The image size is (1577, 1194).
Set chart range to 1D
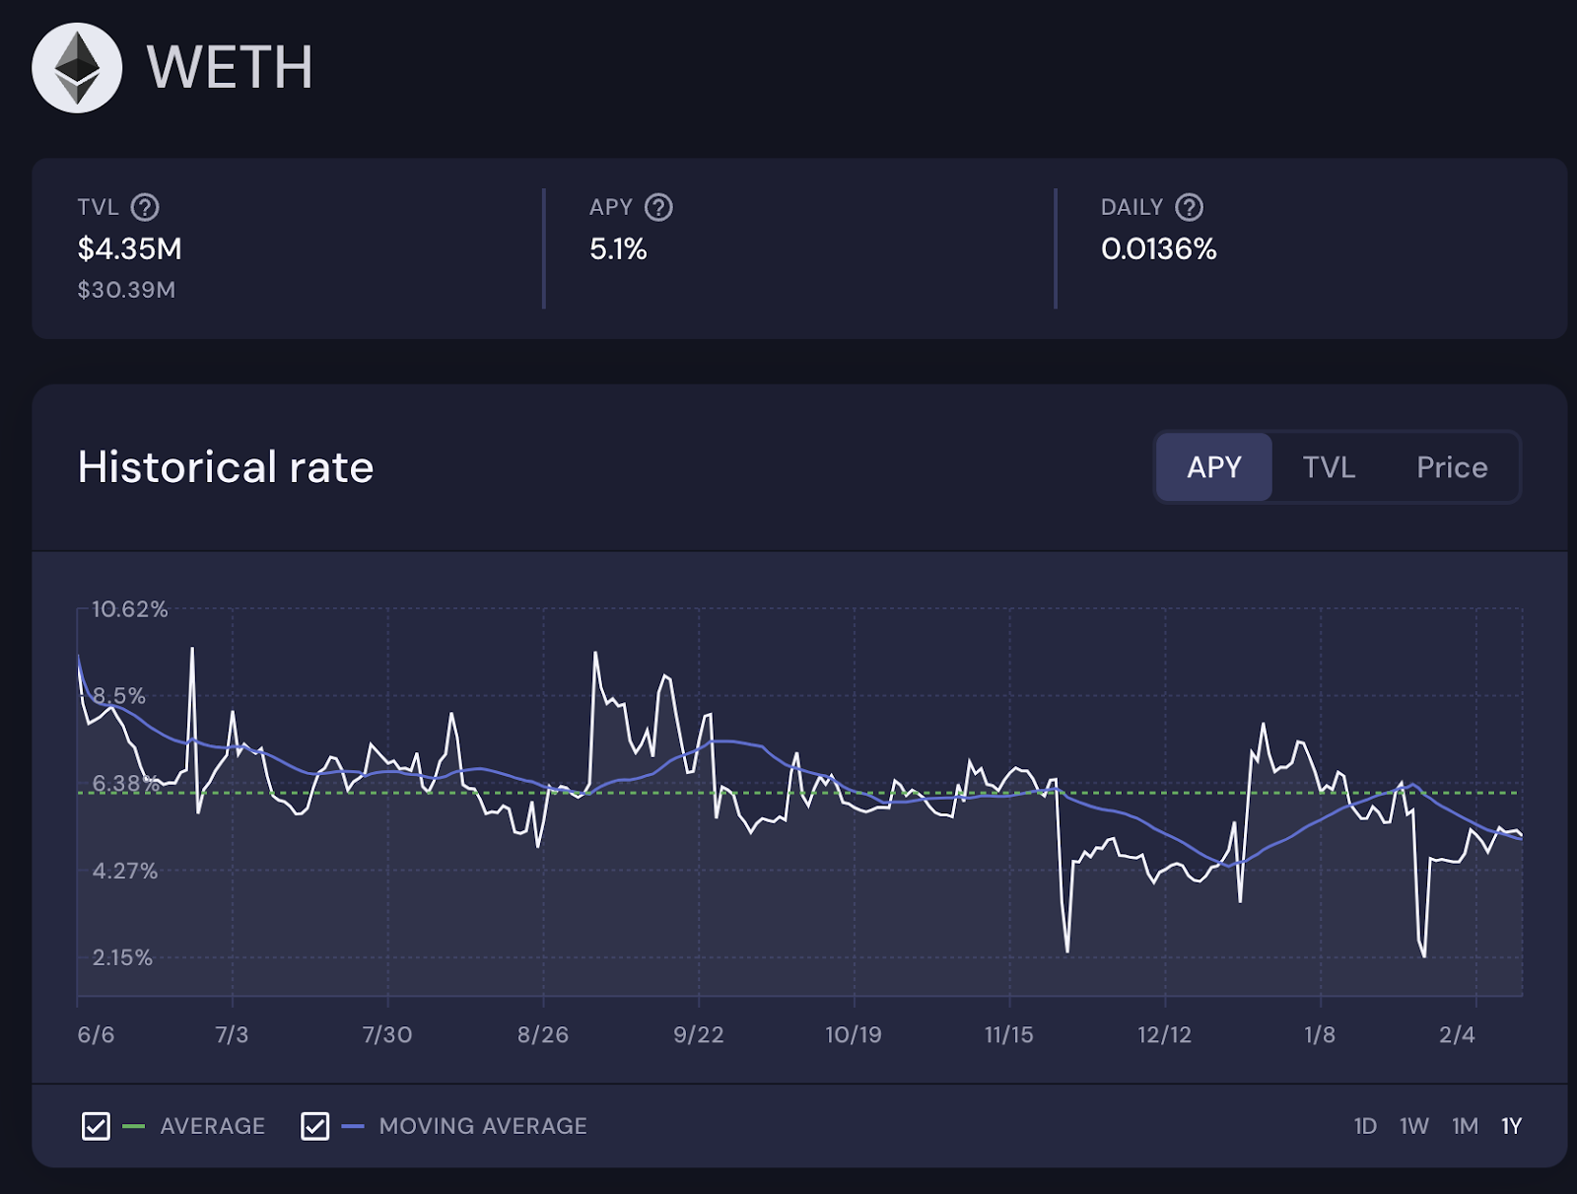click(x=1365, y=1126)
